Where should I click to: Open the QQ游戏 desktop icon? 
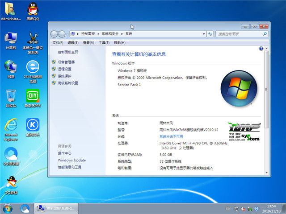click(11, 184)
